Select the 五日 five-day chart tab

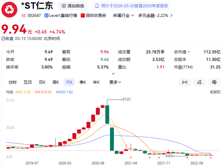coord(28,82)
